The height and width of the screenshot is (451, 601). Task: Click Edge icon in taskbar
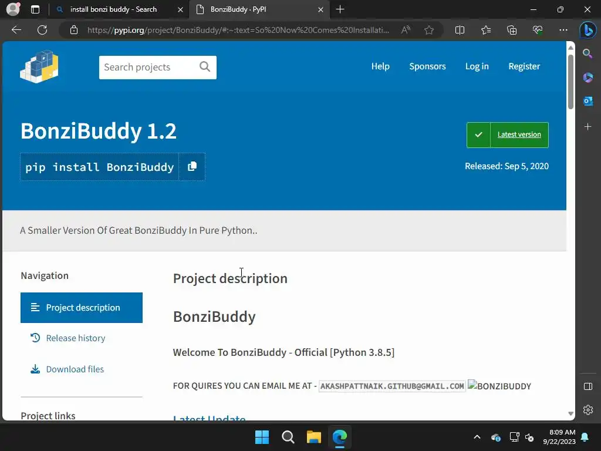coord(340,437)
